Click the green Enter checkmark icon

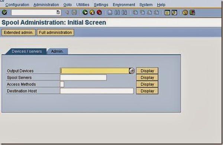coord(4,13)
